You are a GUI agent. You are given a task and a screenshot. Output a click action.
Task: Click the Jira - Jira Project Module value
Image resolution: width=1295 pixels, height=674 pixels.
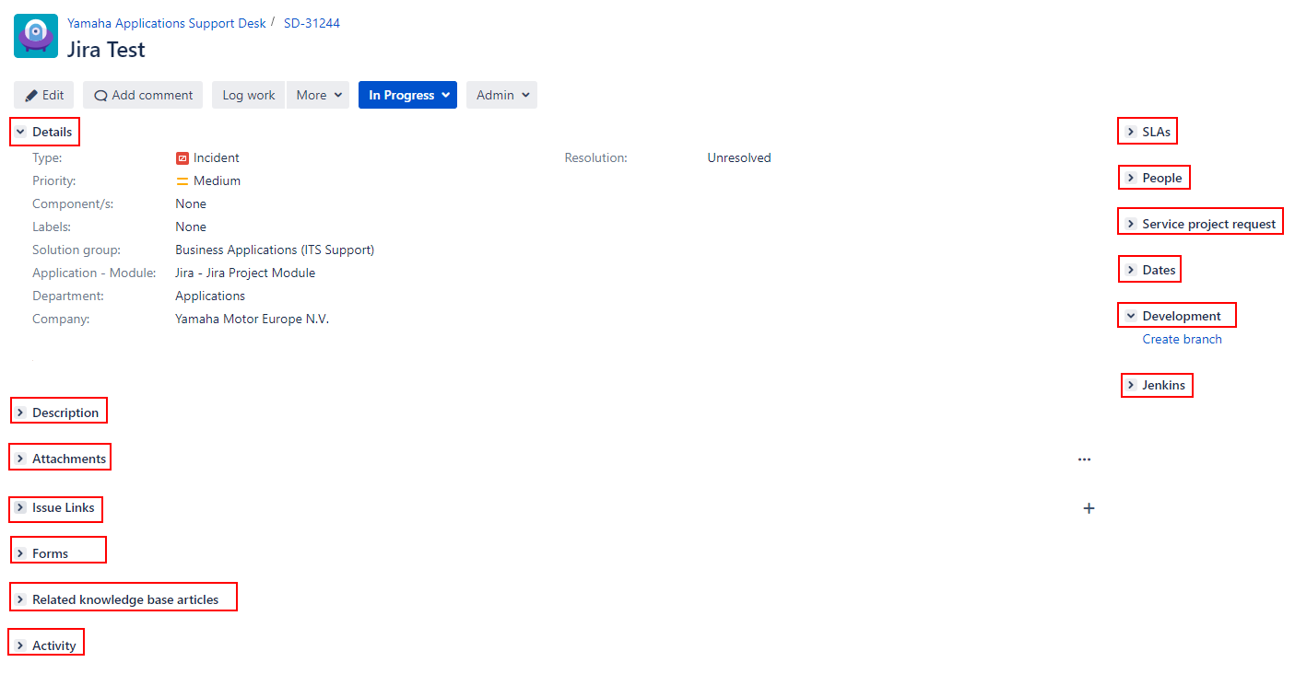pyautogui.click(x=245, y=273)
